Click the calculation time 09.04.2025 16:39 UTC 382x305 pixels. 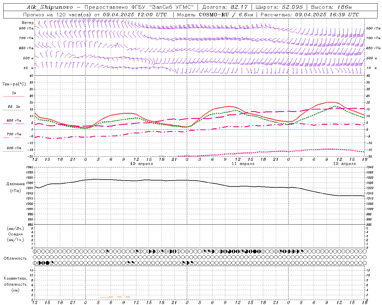[x=327, y=15]
